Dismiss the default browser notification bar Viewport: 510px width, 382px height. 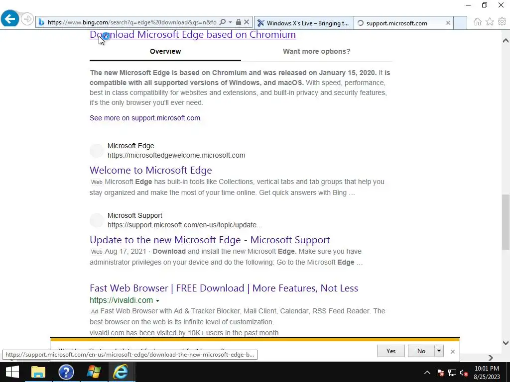click(x=452, y=352)
